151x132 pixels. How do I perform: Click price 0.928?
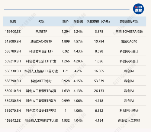66,81
